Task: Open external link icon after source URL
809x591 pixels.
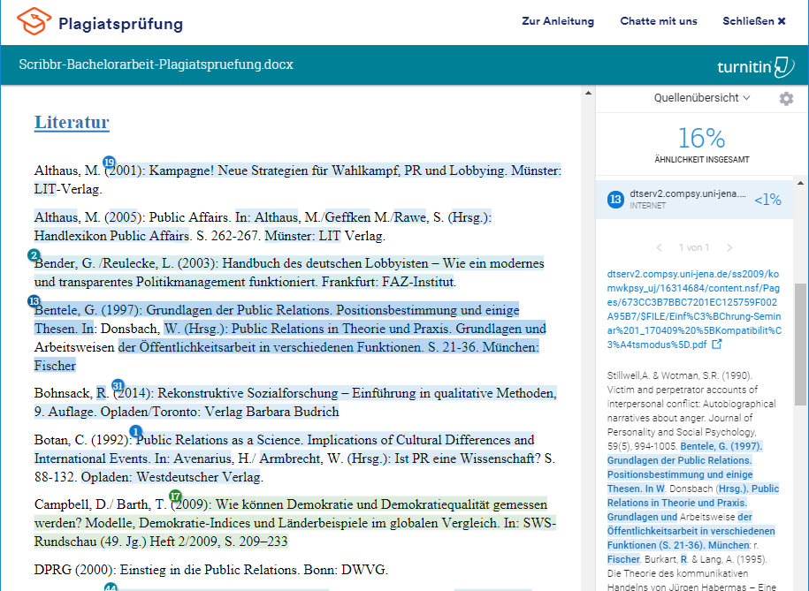Action: click(x=717, y=345)
